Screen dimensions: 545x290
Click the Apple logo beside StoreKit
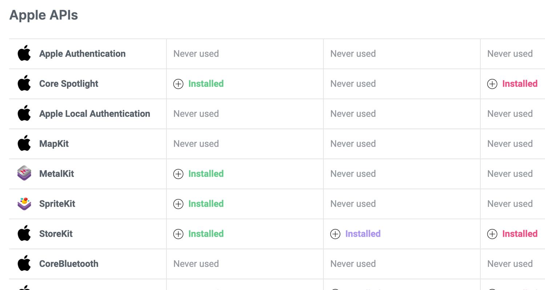(24, 234)
